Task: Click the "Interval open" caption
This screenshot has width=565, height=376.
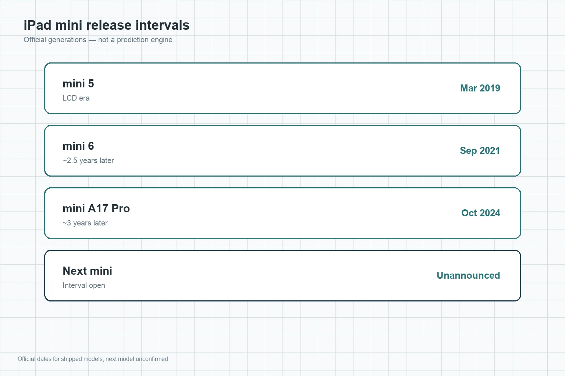Action: coord(84,285)
